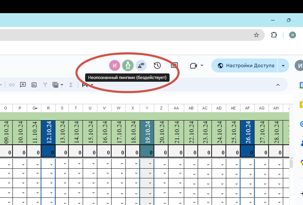Toggle the filter funnel toolbar icon

(x=45, y=85)
